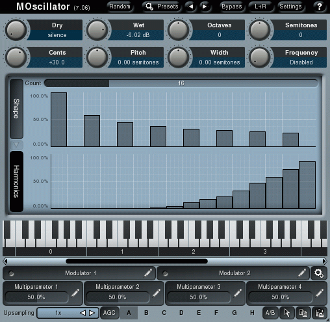Adjust Multiparameter 2 50.0% slider

118,297
